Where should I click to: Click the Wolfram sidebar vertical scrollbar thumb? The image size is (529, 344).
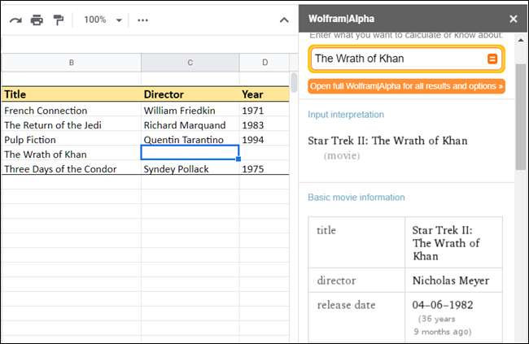[521, 116]
